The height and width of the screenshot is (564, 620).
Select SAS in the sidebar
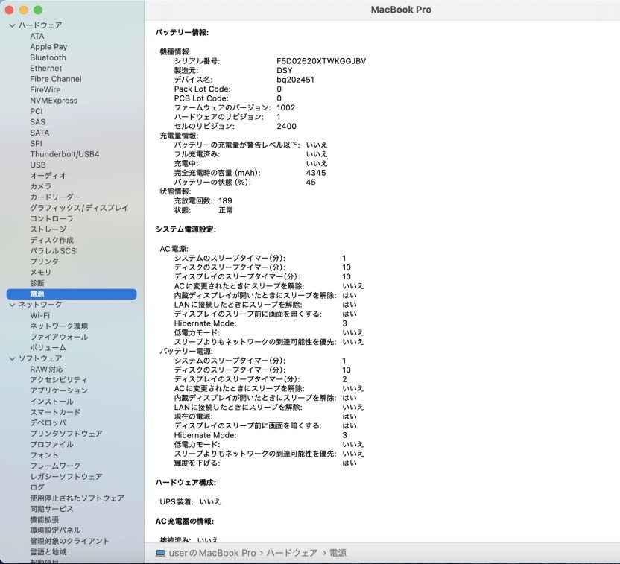pyautogui.click(x=37, y=121)
